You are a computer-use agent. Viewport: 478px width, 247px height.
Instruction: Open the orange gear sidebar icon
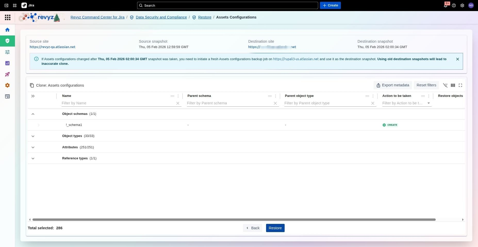pyautogui.click(x=7, y=85)
